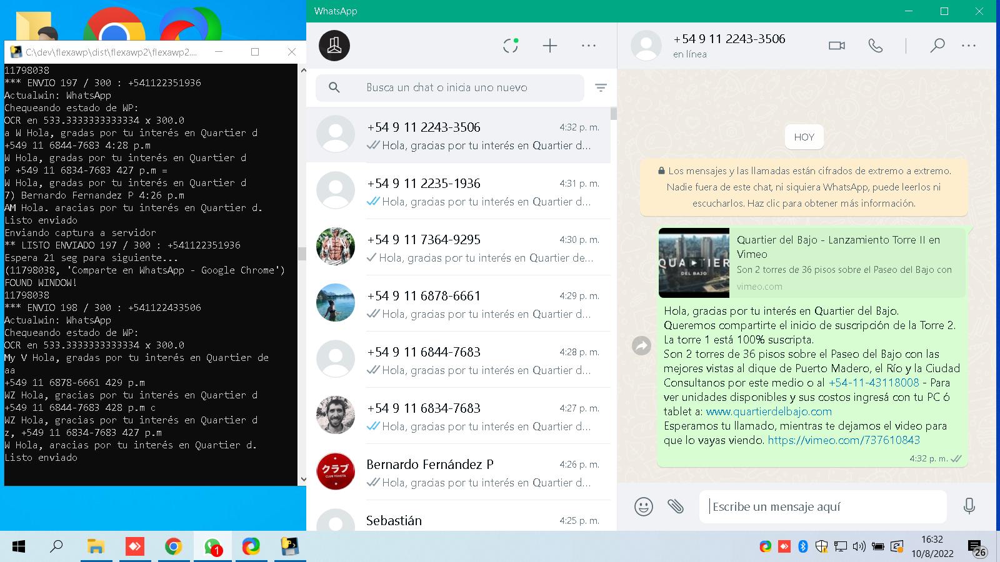This screenshot has width=1000, height=562.
Task: Open the volume control tray icon
Action: (859, 547)
